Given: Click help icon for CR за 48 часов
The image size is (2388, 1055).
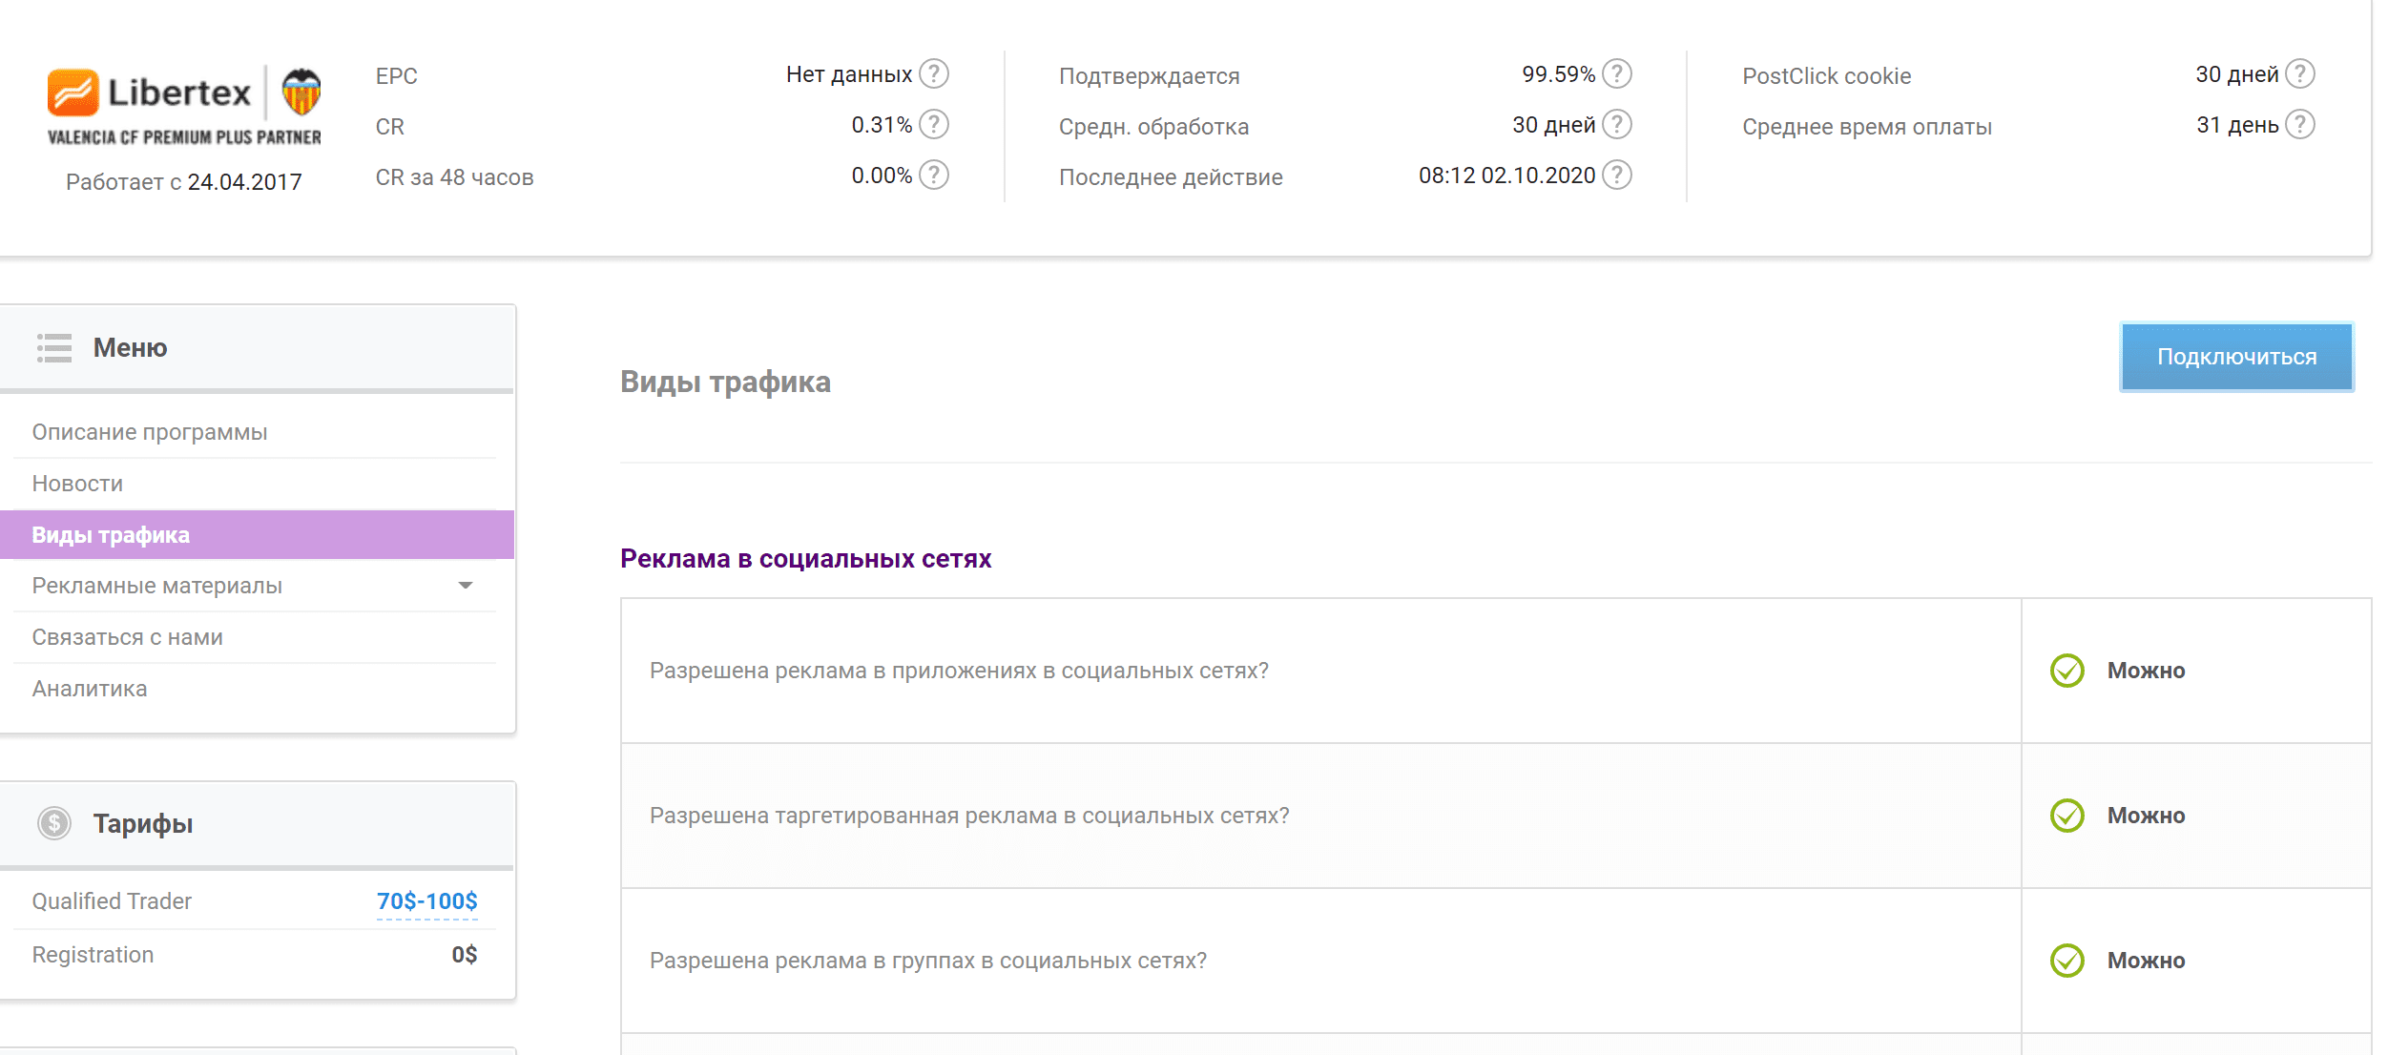Looking at the screenshot, I should pyautogui.click(x=933, y=176).
